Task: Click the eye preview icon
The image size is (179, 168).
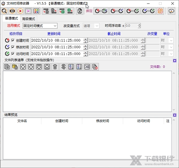Action: tap(12, 11)
